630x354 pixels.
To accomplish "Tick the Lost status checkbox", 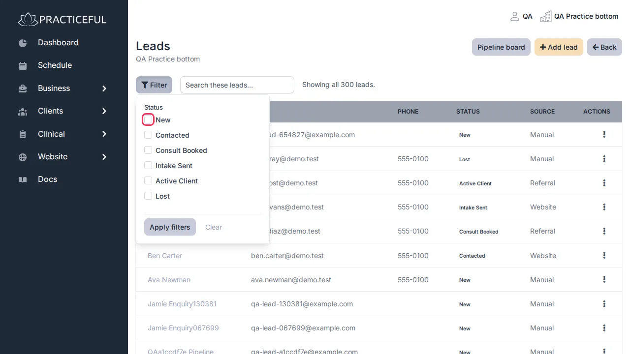I will pos(148,196).
